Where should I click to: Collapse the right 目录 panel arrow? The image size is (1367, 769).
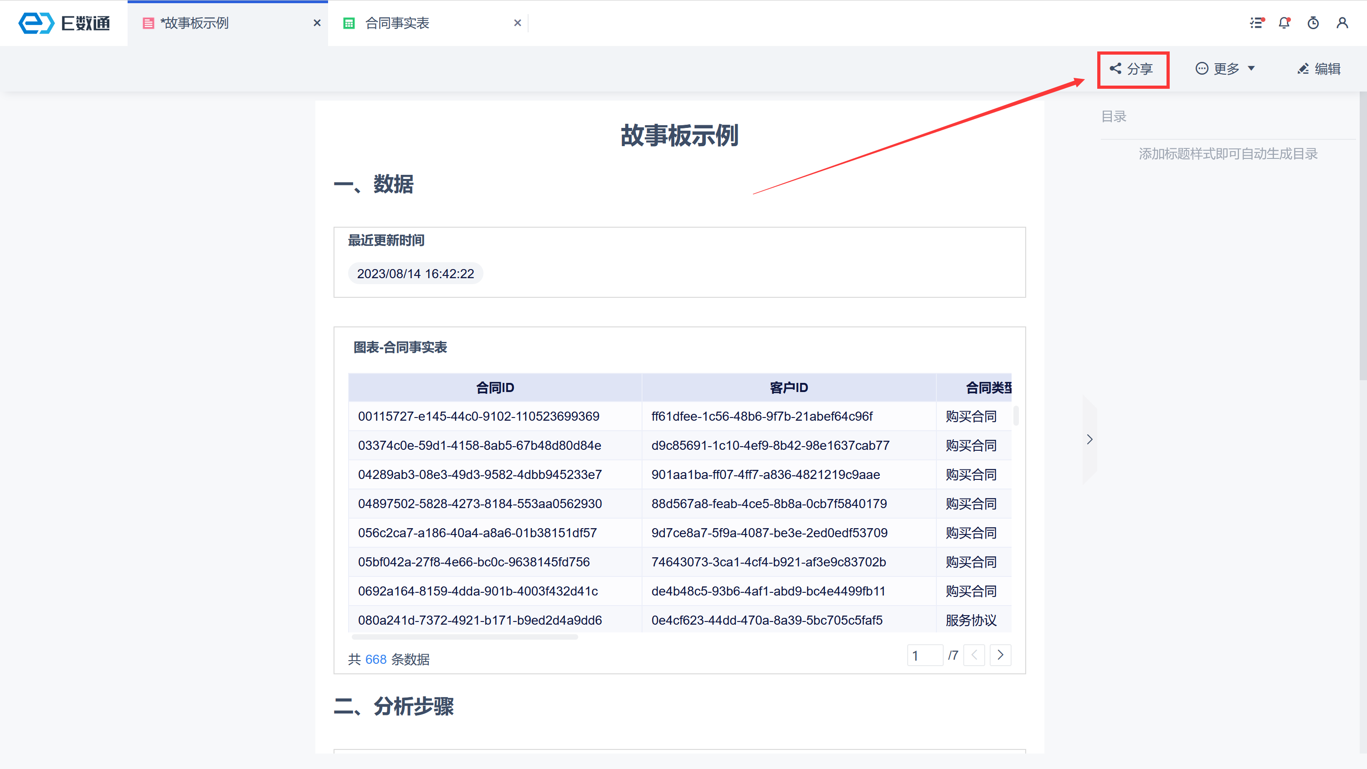point(1089,439)
